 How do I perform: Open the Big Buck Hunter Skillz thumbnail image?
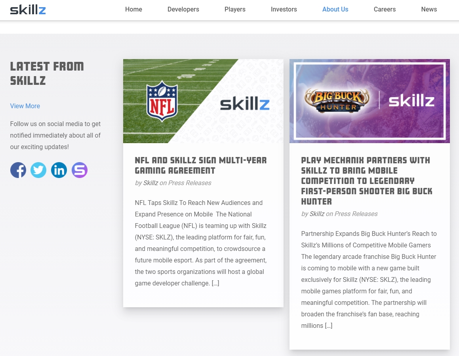369,101
